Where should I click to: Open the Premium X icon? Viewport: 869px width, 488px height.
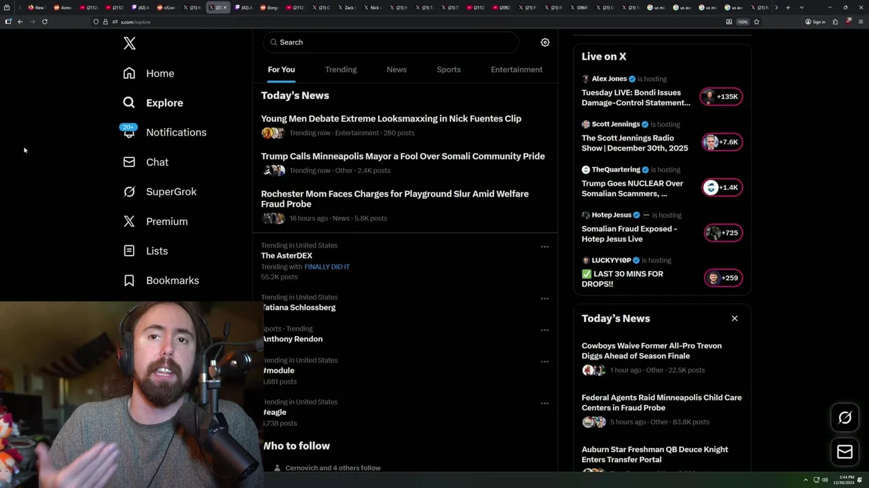click(x=129, y=221)
